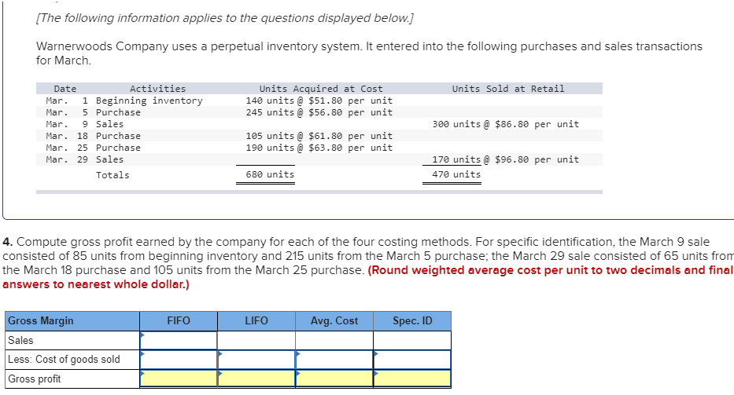Click '190 units @ $63.80 per unit' entry
This screenshot has height=395, width=734.
(319, 148)
